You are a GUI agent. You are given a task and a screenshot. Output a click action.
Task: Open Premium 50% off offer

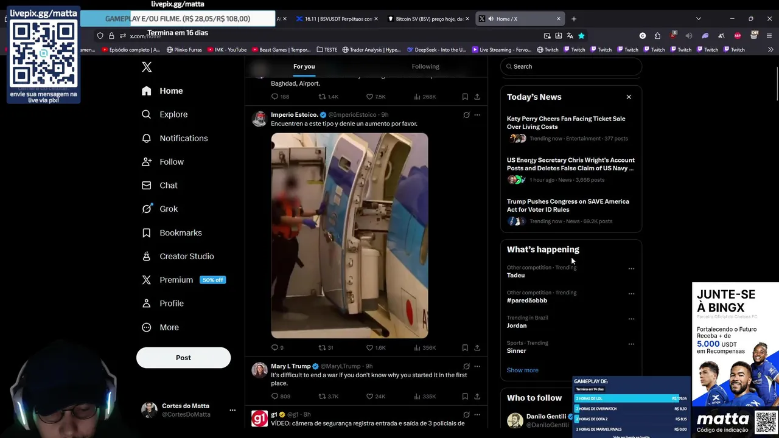184,280
